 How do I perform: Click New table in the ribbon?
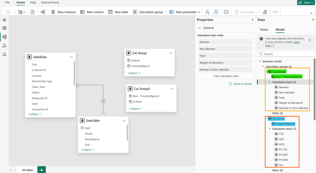(118, 12)
